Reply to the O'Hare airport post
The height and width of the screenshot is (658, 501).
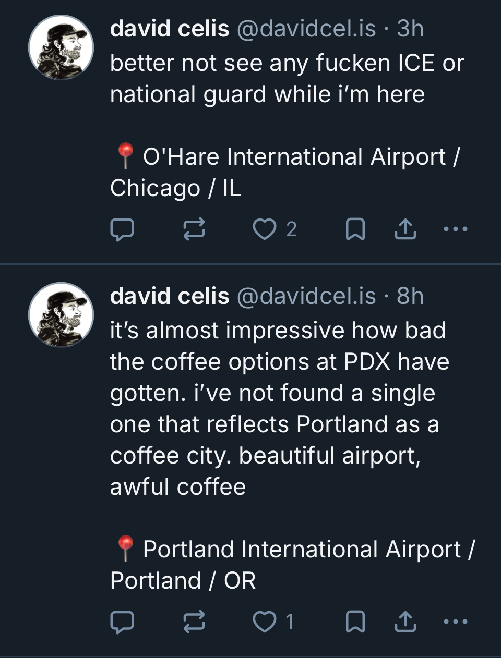tap(122, 229)
